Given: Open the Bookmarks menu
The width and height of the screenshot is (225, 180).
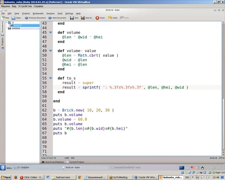Looking at the screenshot, I should 38,13.
